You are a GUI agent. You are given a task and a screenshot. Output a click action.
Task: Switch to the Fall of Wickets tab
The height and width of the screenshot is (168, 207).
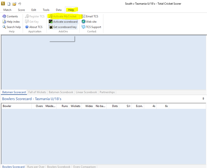[x=37, y=92]
